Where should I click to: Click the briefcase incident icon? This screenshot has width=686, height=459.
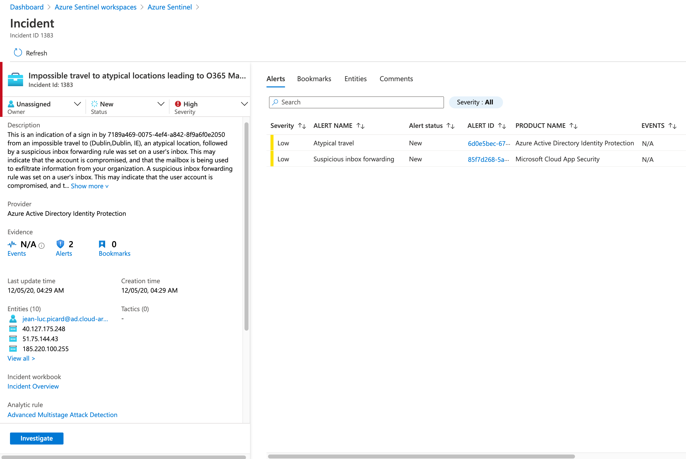point(15,79)
